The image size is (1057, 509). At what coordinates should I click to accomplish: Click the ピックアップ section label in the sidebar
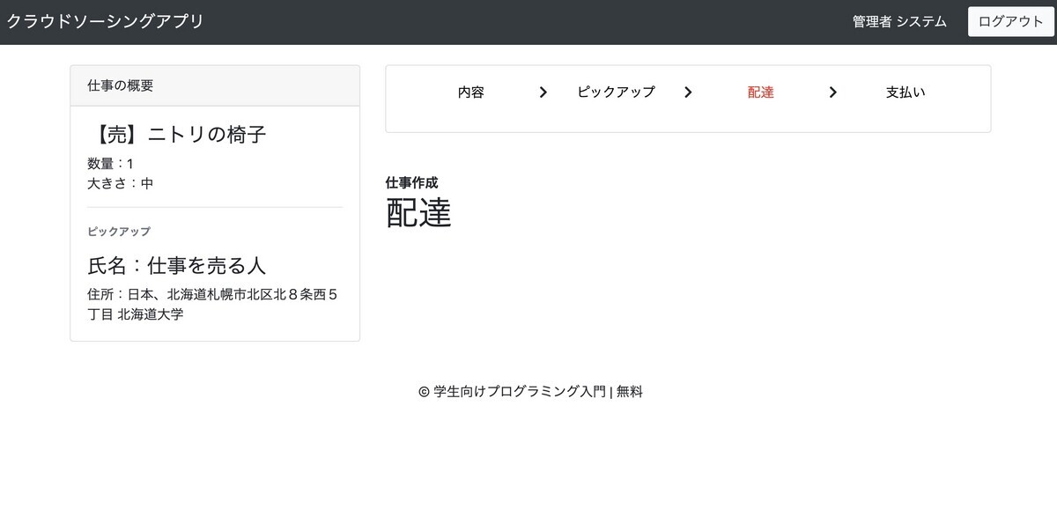(117, 232)
